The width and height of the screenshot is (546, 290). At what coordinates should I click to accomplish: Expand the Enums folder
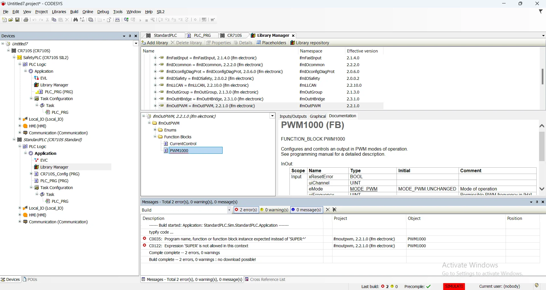(x=155, y=130)
